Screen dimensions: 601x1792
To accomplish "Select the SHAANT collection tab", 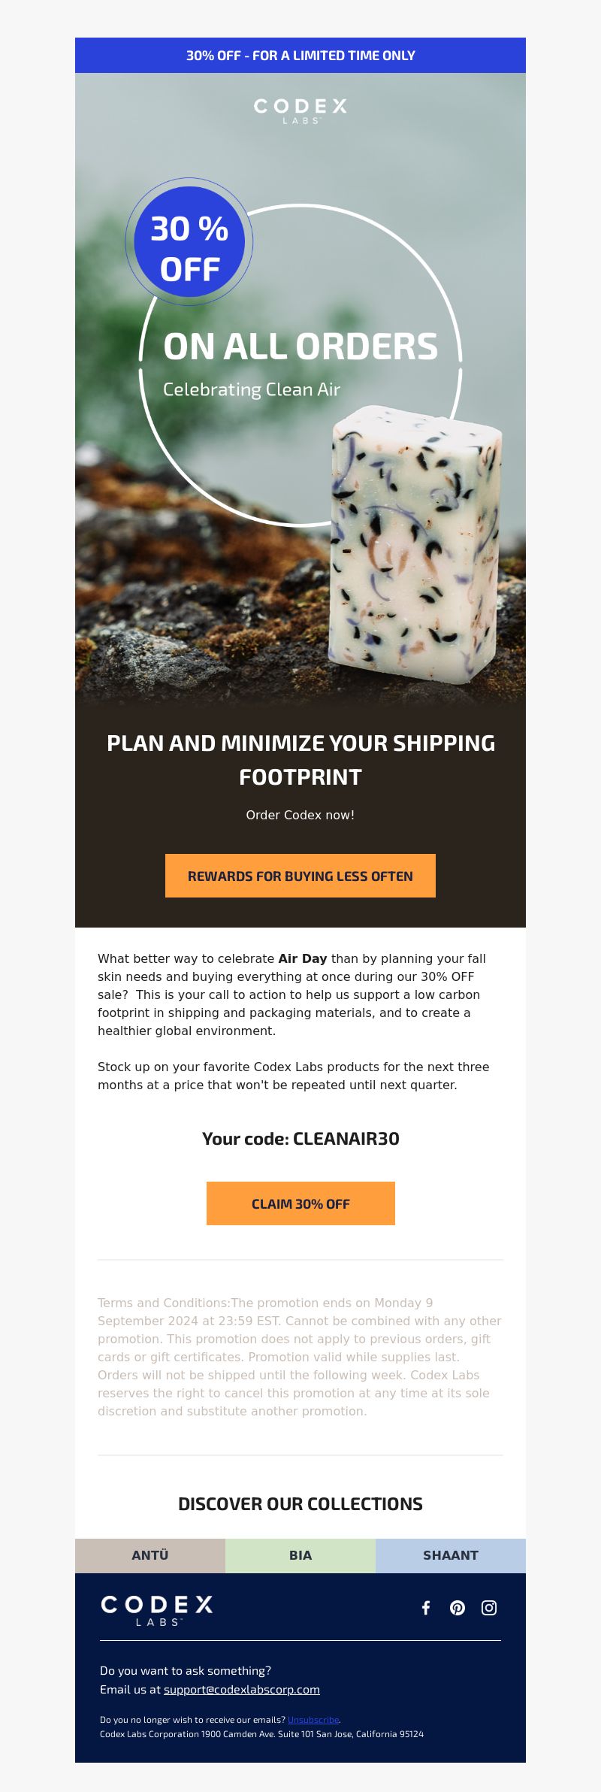I will (451, 1555).
